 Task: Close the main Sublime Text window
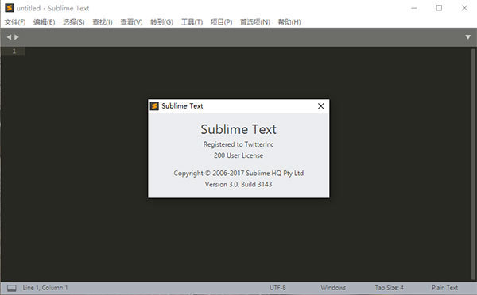pyautogui.click(x=464, y=8)
